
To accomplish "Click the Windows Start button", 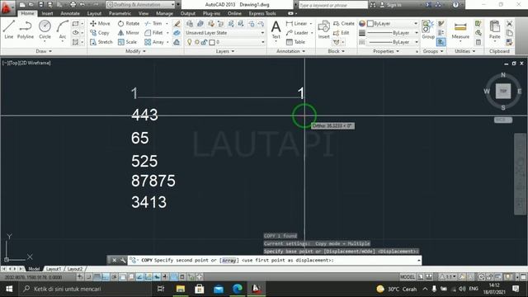I will point(9,289).
